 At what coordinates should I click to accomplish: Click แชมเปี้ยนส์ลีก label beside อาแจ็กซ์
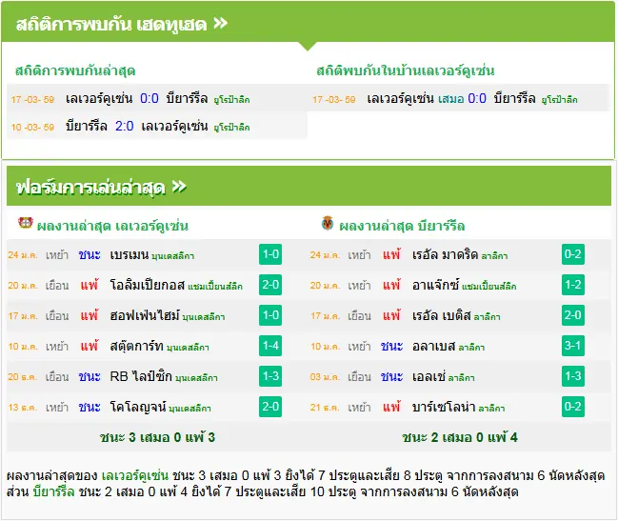489,286
